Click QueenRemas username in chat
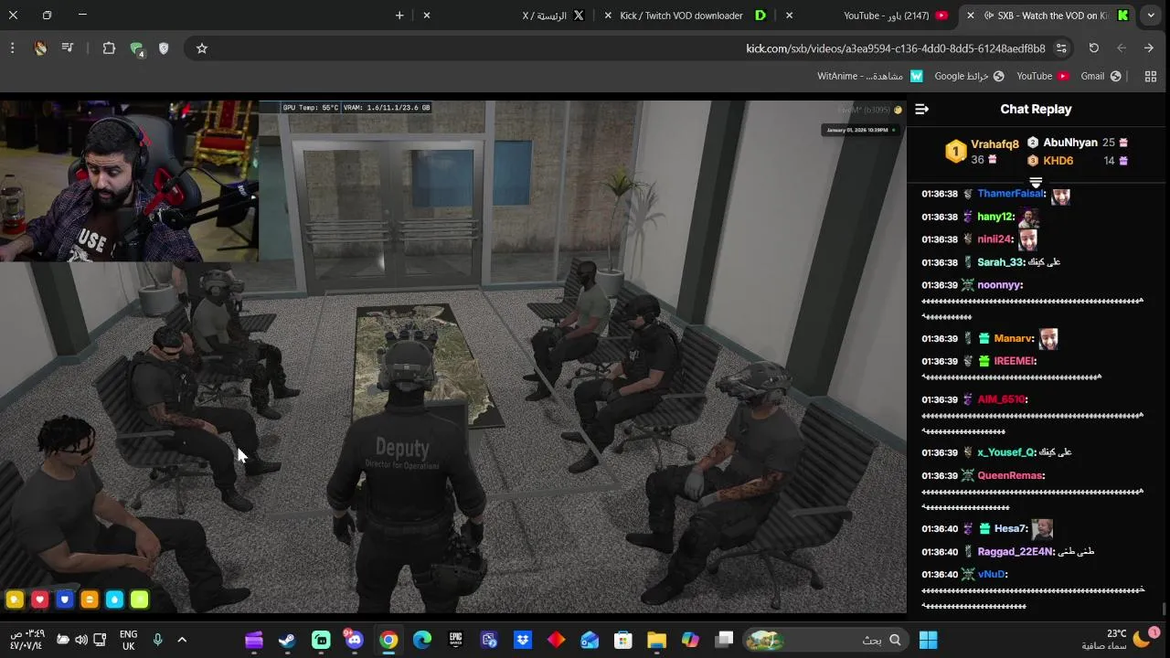This screenshot has width=1170, height=658. tap(1010, 476)
